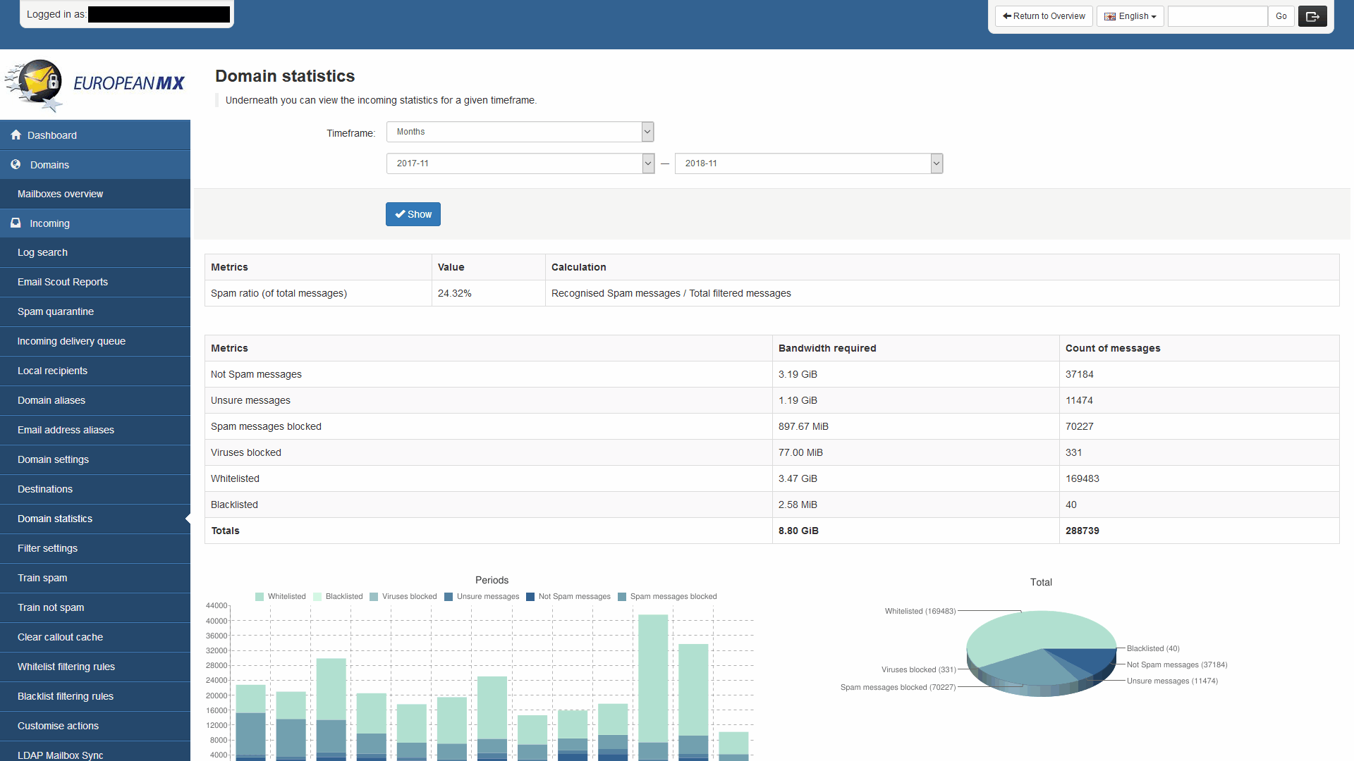The height and width of the screenshot is (761, 1354).
Task: Click the Domains globe icon
Action: (16, 164)
